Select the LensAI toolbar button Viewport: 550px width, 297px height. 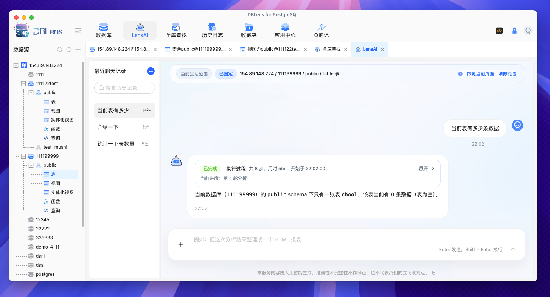click(140, 30)
